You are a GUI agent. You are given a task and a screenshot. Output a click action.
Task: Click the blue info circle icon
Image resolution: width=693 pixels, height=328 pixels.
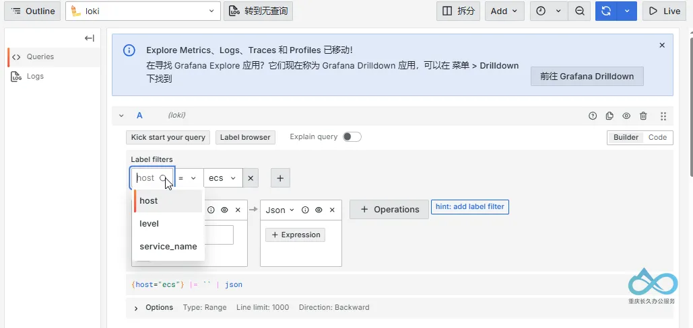tap(129, 50)
